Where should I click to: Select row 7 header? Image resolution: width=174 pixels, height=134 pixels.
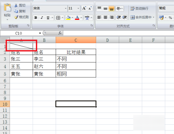click(5, 87)
